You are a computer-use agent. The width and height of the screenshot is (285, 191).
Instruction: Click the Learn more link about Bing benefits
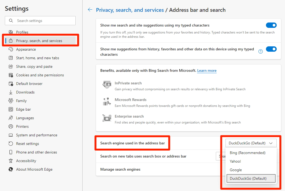point(207,70)
